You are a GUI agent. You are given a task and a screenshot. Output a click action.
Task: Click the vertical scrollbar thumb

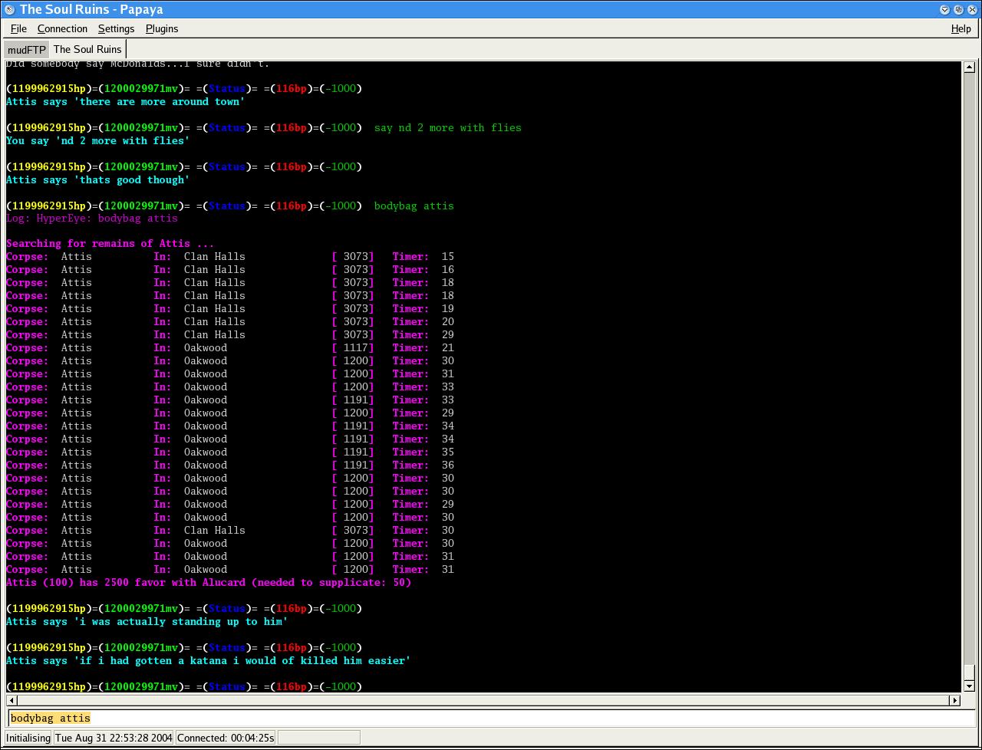point(969,672)
